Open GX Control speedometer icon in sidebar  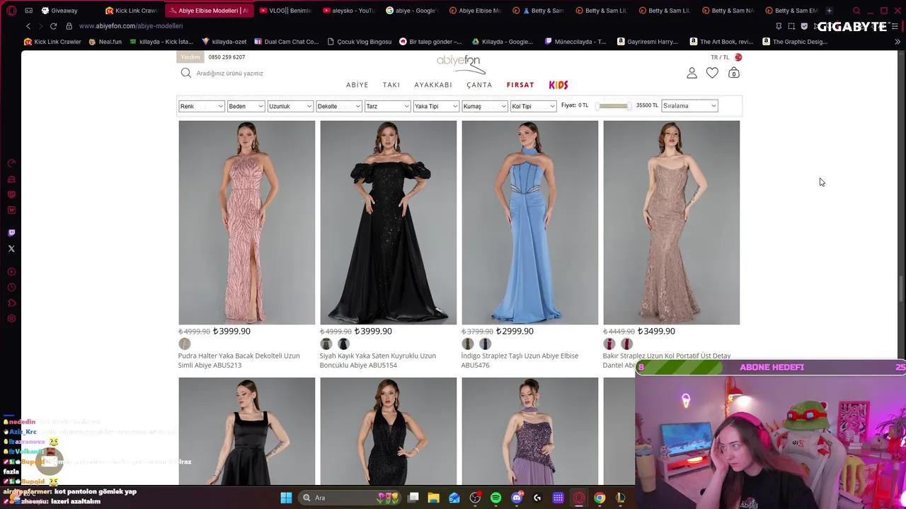[11, 163]
